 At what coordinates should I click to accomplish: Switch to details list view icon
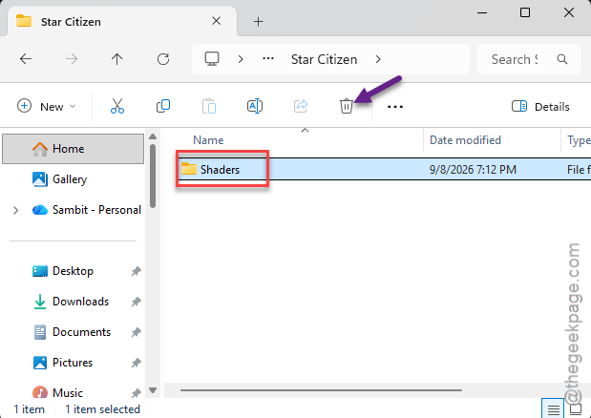click(553, 409)
